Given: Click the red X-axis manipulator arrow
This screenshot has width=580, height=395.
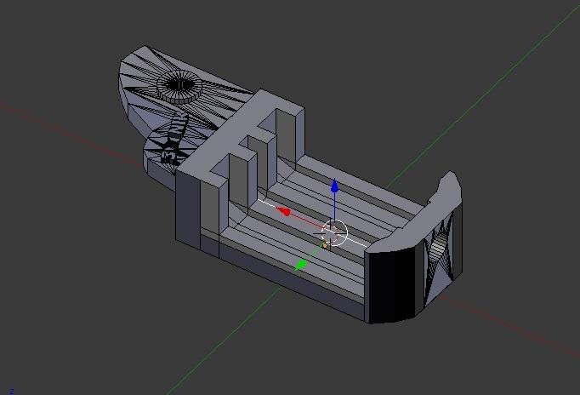Looking at the screenshot, I should 284,211.
